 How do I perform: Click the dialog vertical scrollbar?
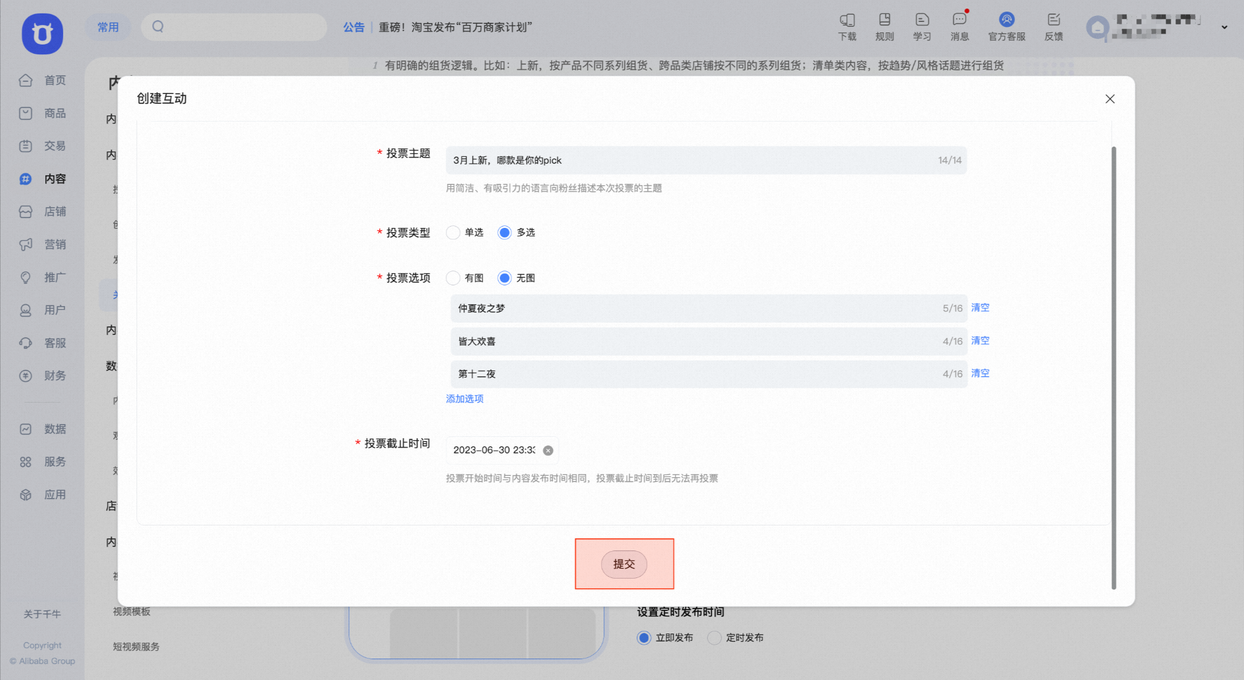coord(1114,368)
